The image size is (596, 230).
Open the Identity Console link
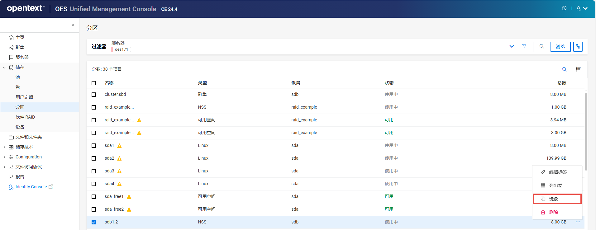coord(31,187)
